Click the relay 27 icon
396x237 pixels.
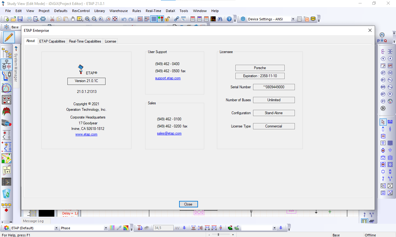[x=383, y=73]
